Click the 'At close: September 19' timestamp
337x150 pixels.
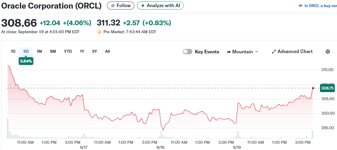[x=40, y=32]
